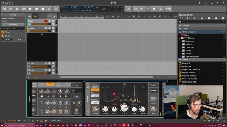Open Windows Start menu
227x127 pixels.
tap(2, 125)
